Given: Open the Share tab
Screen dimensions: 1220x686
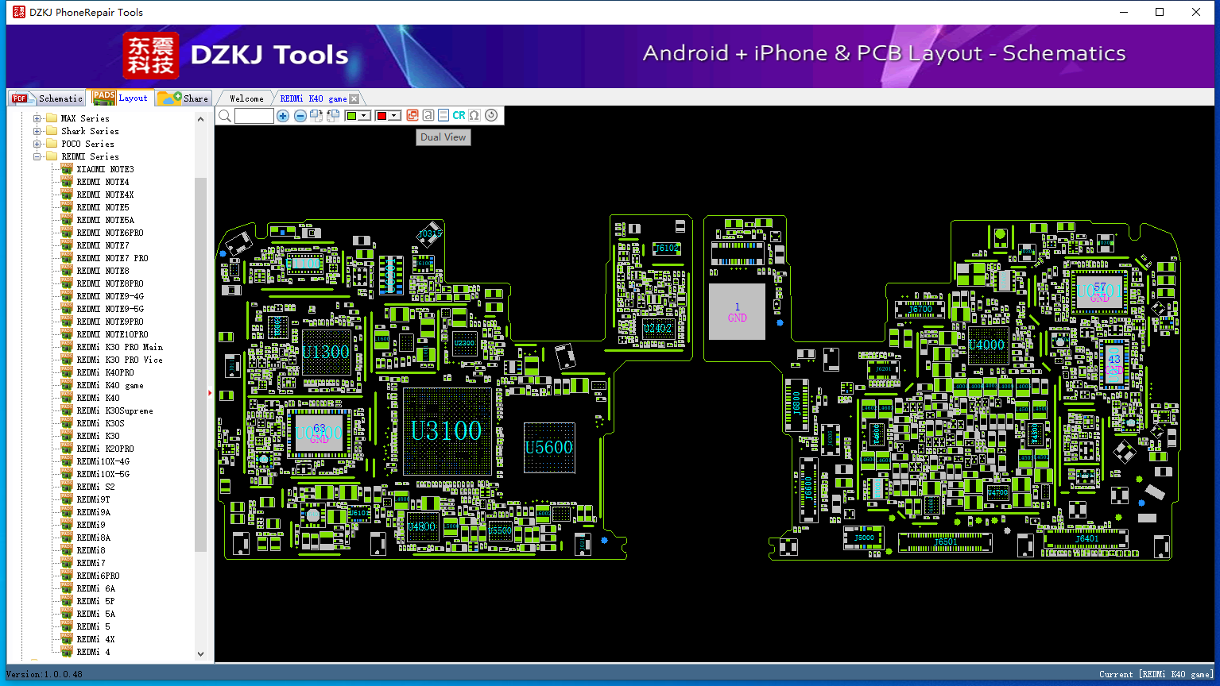Looking at the screenshot, I should (183, 98).
